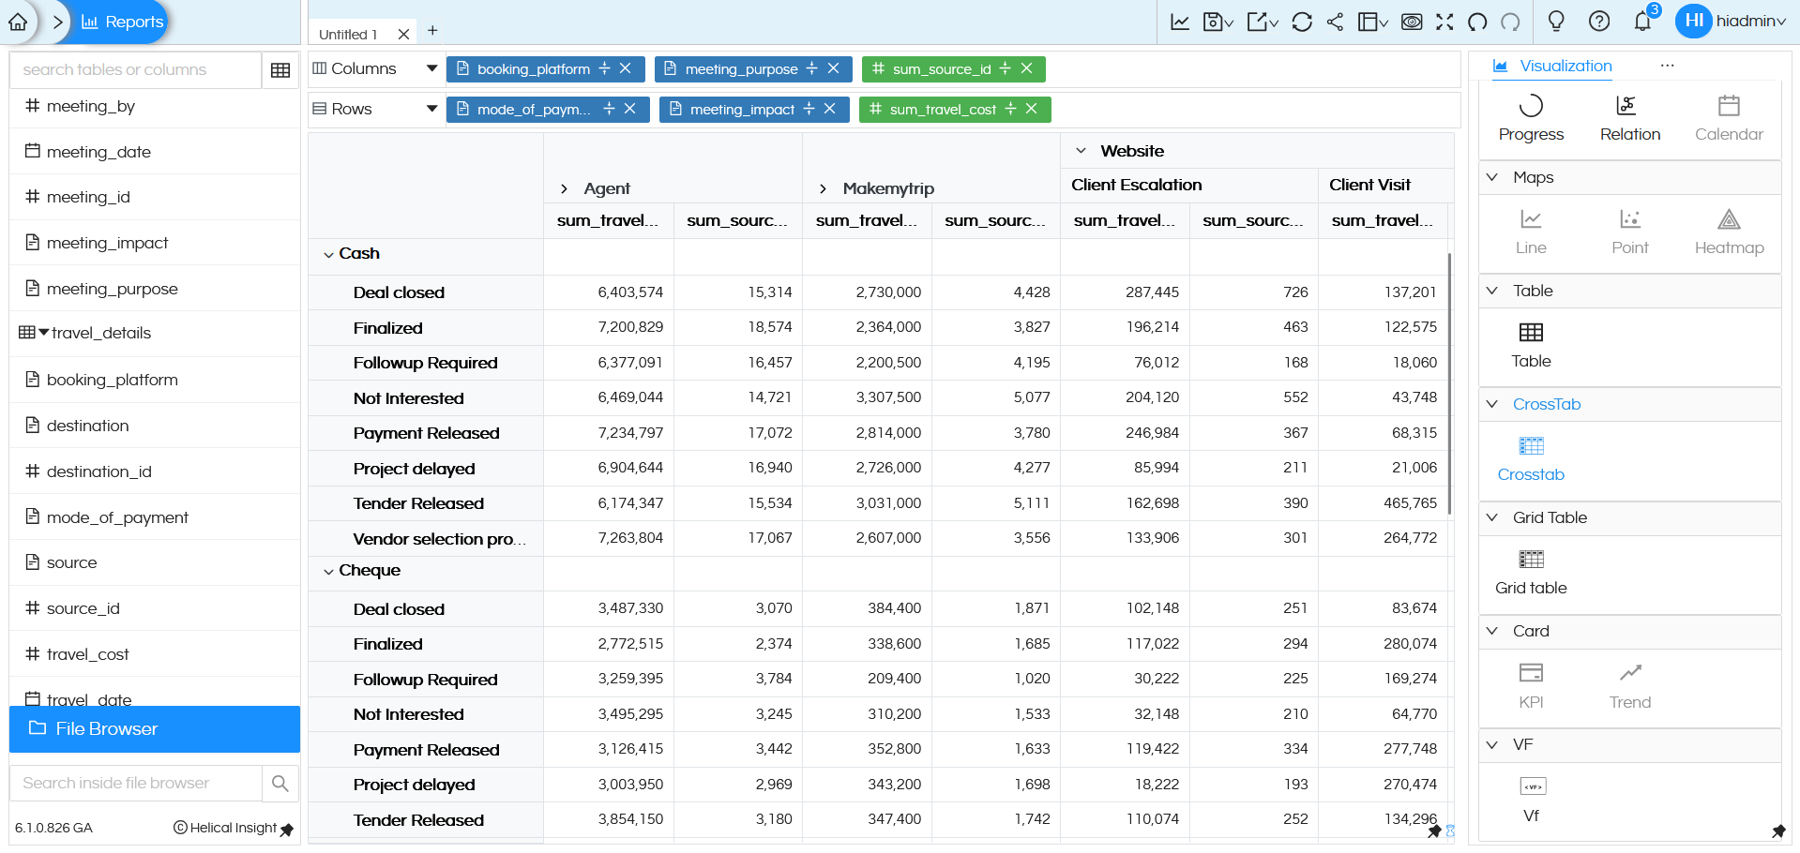Screen dimensions: 1800x853
Task: Open the notifications bell
Action: point(1642,21)
